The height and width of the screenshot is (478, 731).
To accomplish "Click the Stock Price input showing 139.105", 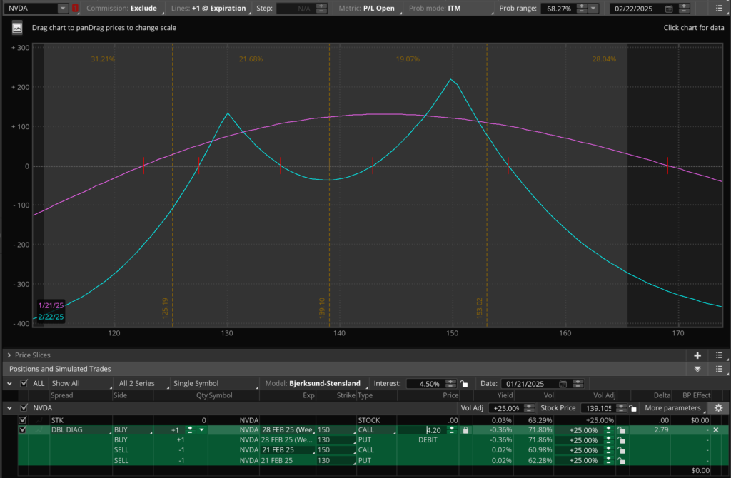I will click(599, 408).
